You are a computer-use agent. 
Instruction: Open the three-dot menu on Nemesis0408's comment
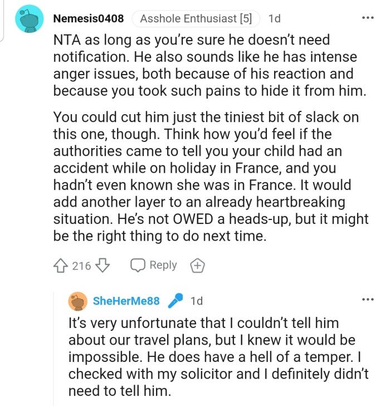367,18
